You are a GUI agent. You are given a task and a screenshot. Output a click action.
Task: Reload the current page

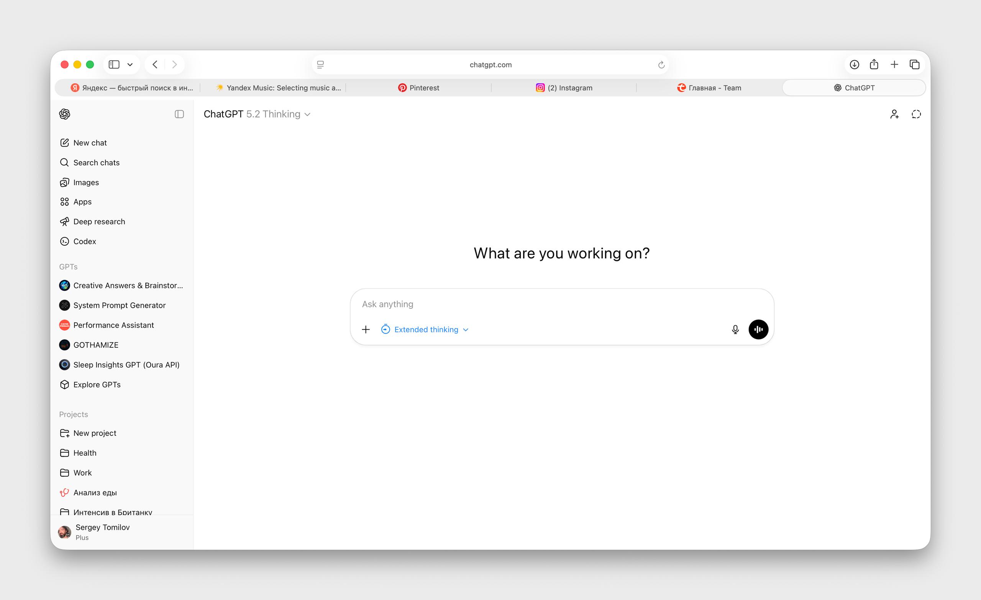pos(661,64)
